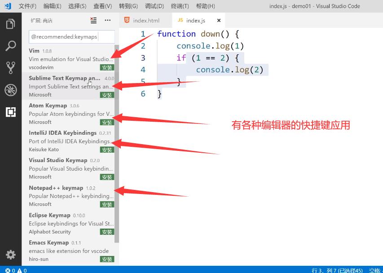The image size is (383, 273).
Task: Select the Eclipse Keymap title
Action: pos(49,215)
